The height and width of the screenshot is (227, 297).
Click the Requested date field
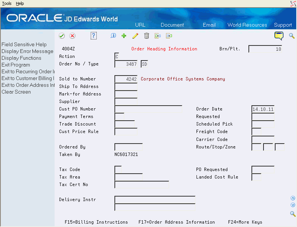click(263, 117)
